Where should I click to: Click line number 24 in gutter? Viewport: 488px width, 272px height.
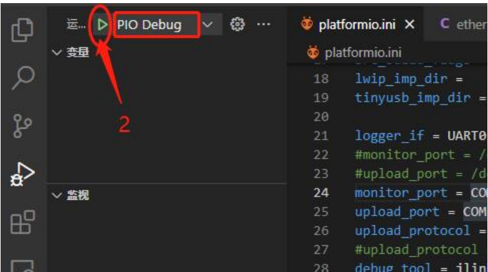tap(321, 193)
